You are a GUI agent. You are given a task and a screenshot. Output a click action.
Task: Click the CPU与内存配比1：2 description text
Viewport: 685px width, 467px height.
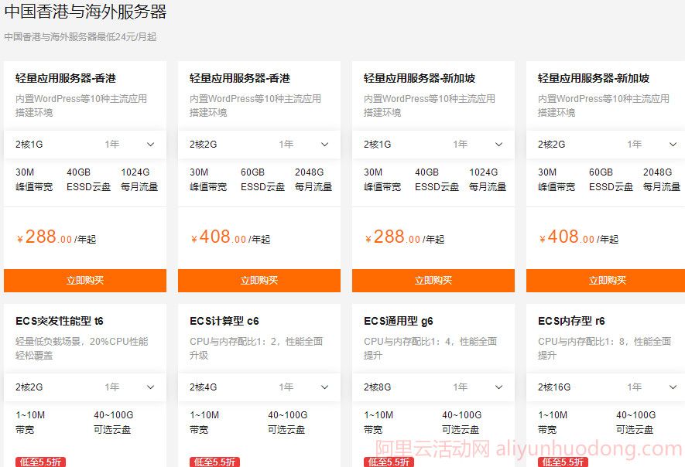pyautogui.click(x=256, y=348)
